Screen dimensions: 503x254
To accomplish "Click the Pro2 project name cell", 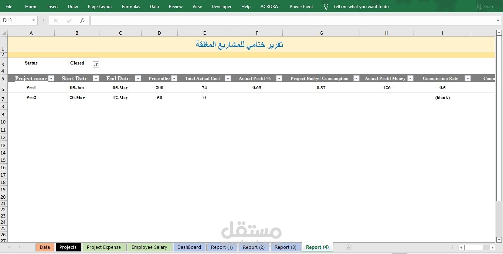I will [31, 98].
